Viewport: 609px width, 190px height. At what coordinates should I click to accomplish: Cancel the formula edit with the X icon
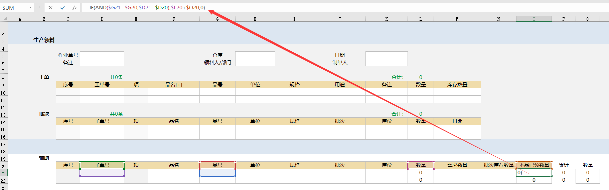click(x=50, y=8)
